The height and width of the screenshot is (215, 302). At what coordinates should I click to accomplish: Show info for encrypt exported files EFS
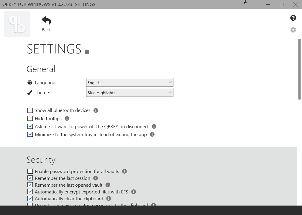(134, 192)
